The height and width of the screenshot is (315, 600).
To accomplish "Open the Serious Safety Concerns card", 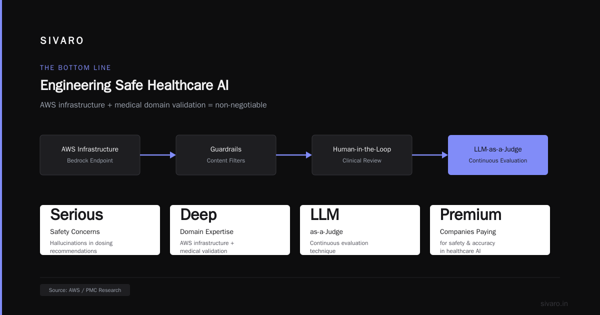I will tap(100, 230).
